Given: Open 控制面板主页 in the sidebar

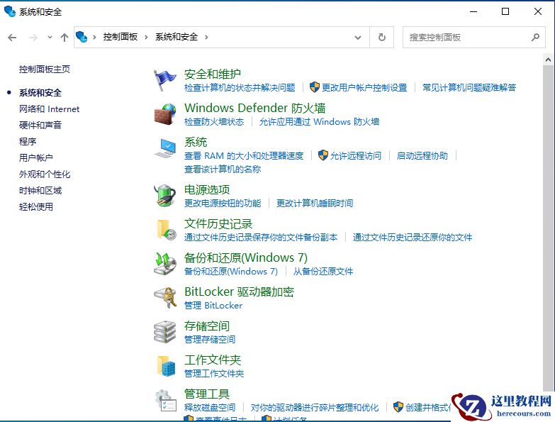Looking at the screenshot, I should click(45, 69).
